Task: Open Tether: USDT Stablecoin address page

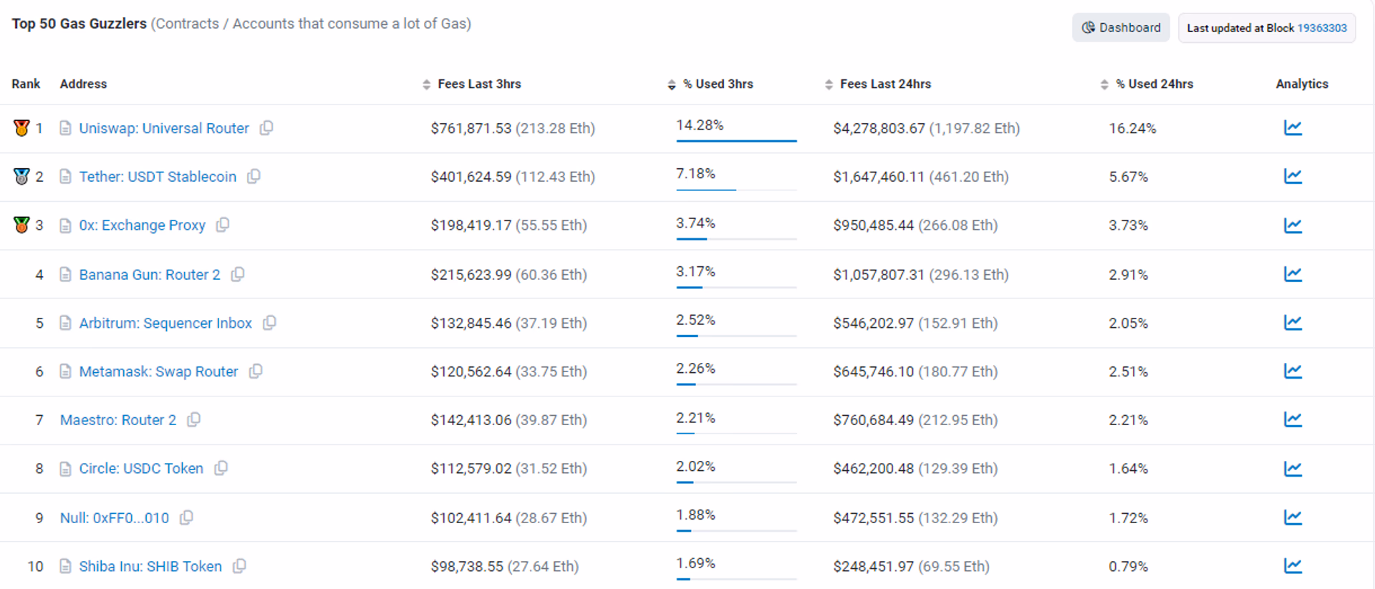Action: click(x=158, y=177)
